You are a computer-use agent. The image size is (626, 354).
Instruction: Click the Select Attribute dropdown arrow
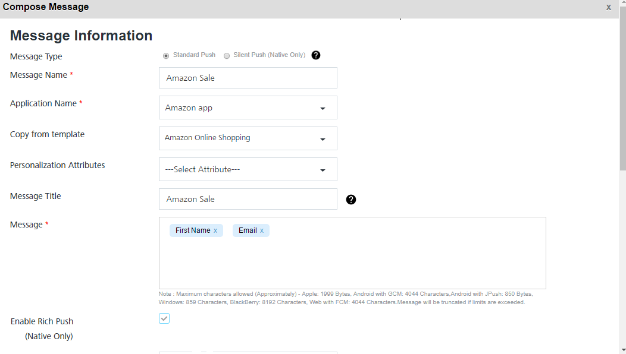(x=323, y=170)
